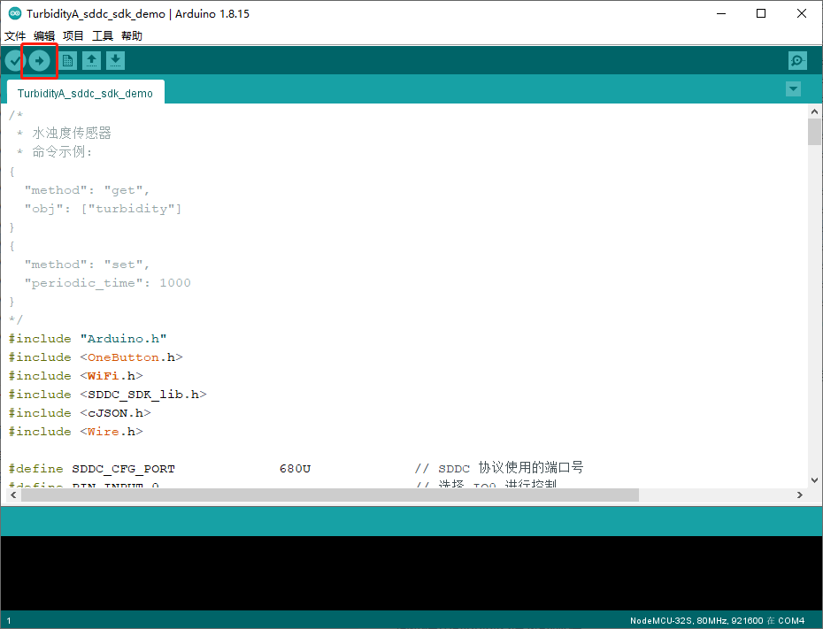823x629 pixels.
Task: Click horizontal scrollbar left arrow
Action: (13, 495)
